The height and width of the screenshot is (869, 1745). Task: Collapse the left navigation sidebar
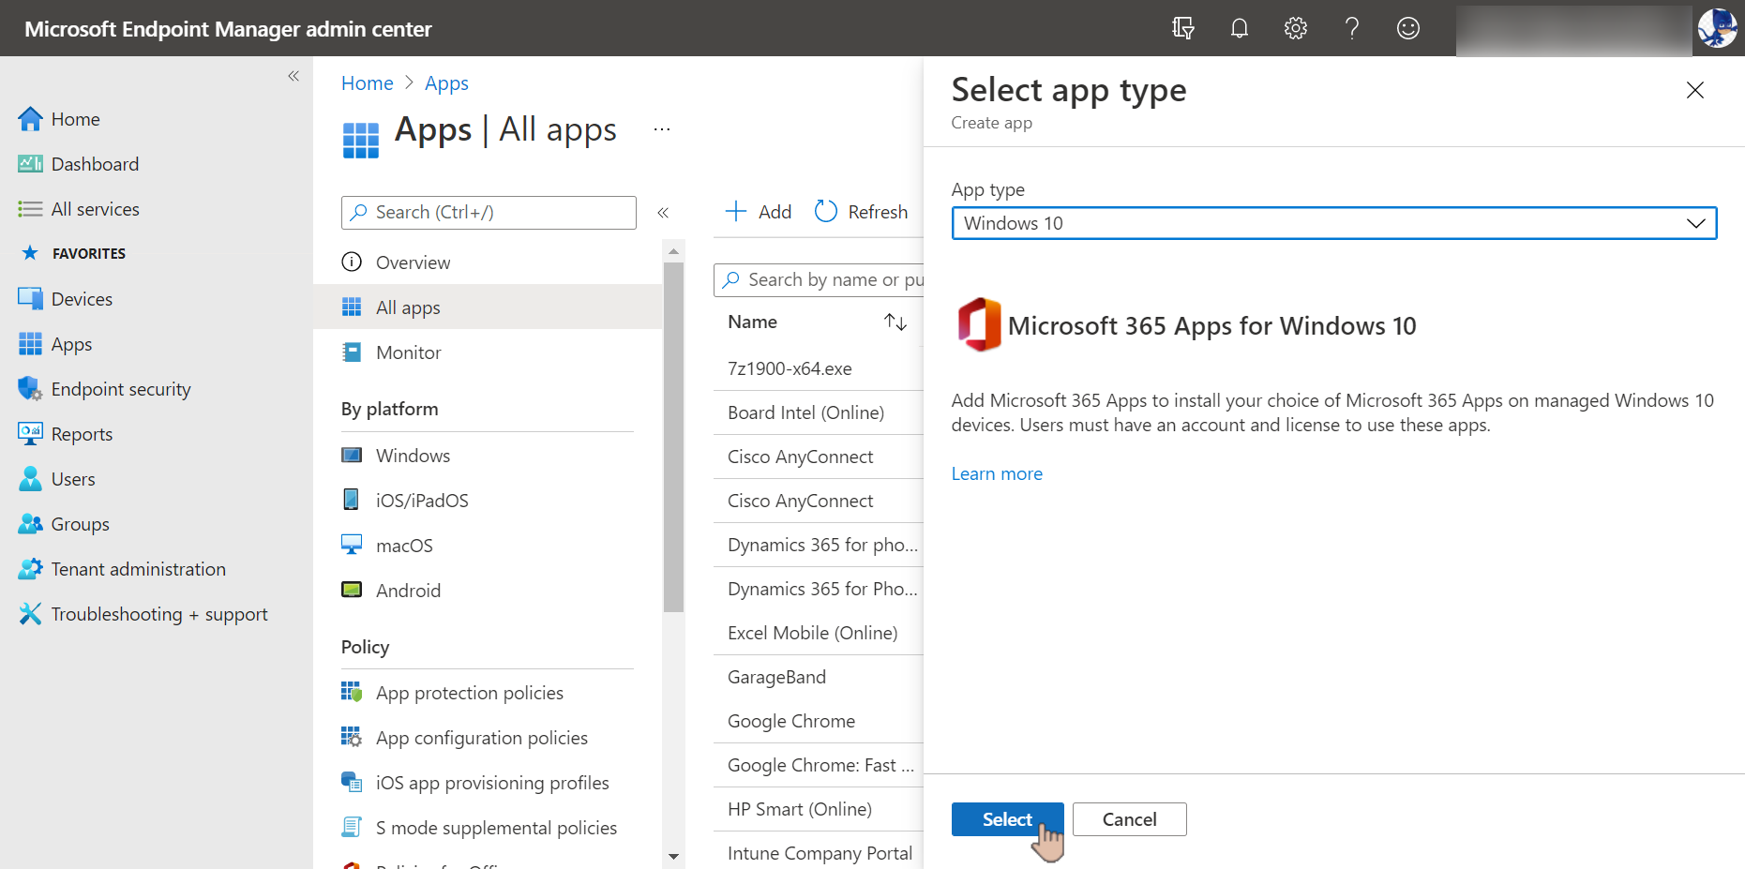point(293,76)
